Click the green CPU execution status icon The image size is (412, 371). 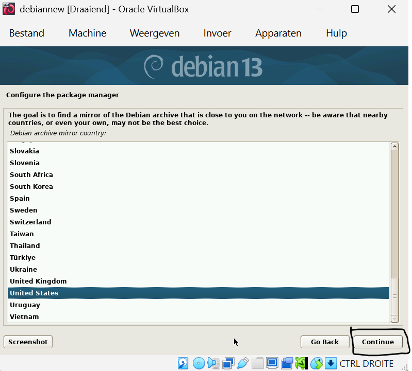tap(301, 363)
